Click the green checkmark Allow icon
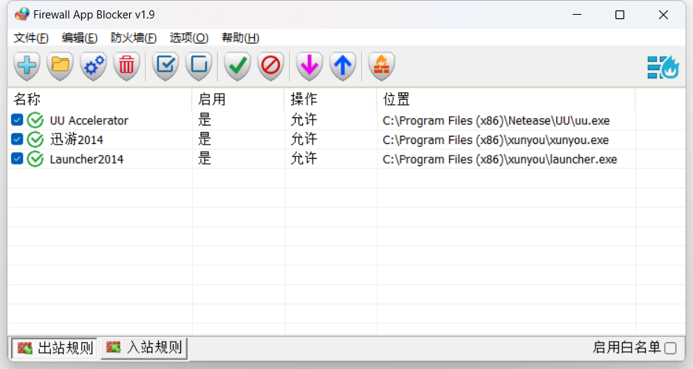693x369 pixels. pyautogui.click(x=238, y=66)
